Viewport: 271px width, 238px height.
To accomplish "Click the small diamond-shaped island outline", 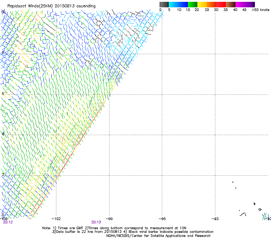I will tap(260, 209).
